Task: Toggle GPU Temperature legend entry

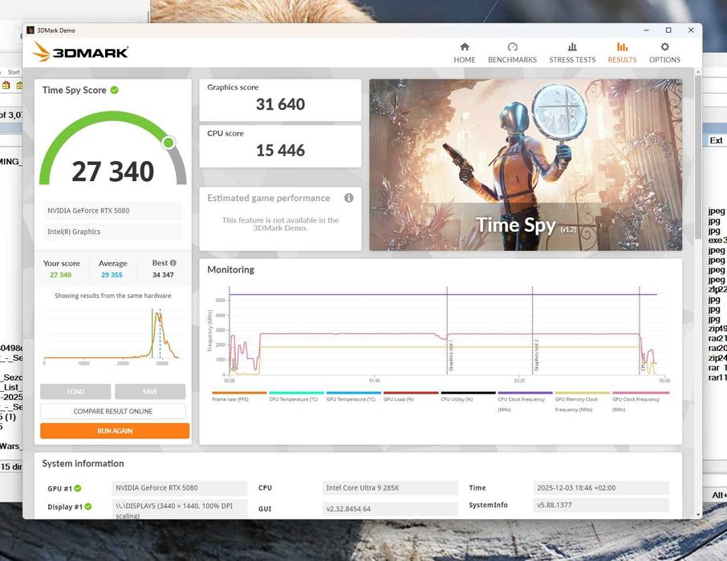Action: [x=353, y=397]
